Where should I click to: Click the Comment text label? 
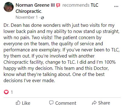tap(66, 103)
